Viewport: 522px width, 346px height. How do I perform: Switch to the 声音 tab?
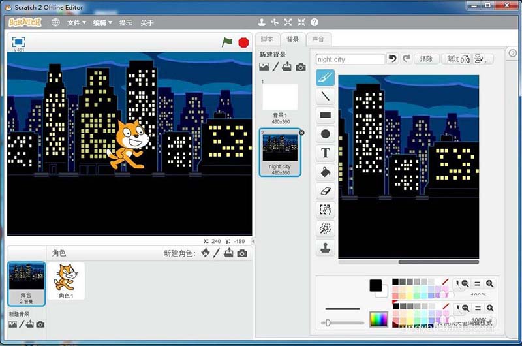[318, 39]
